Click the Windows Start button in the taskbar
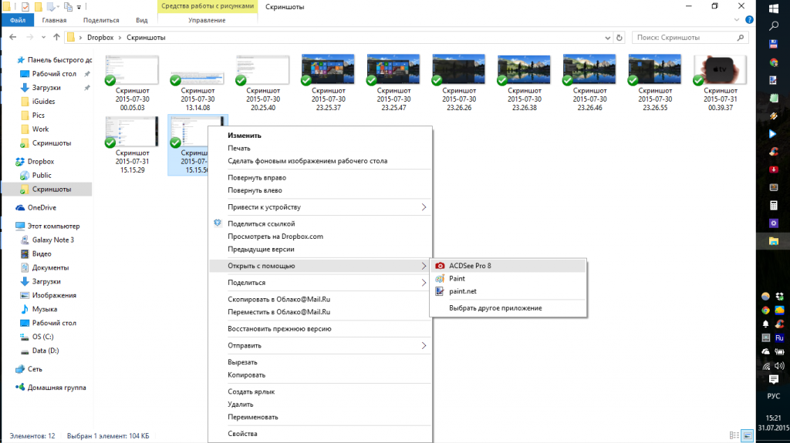 [774, 8]
